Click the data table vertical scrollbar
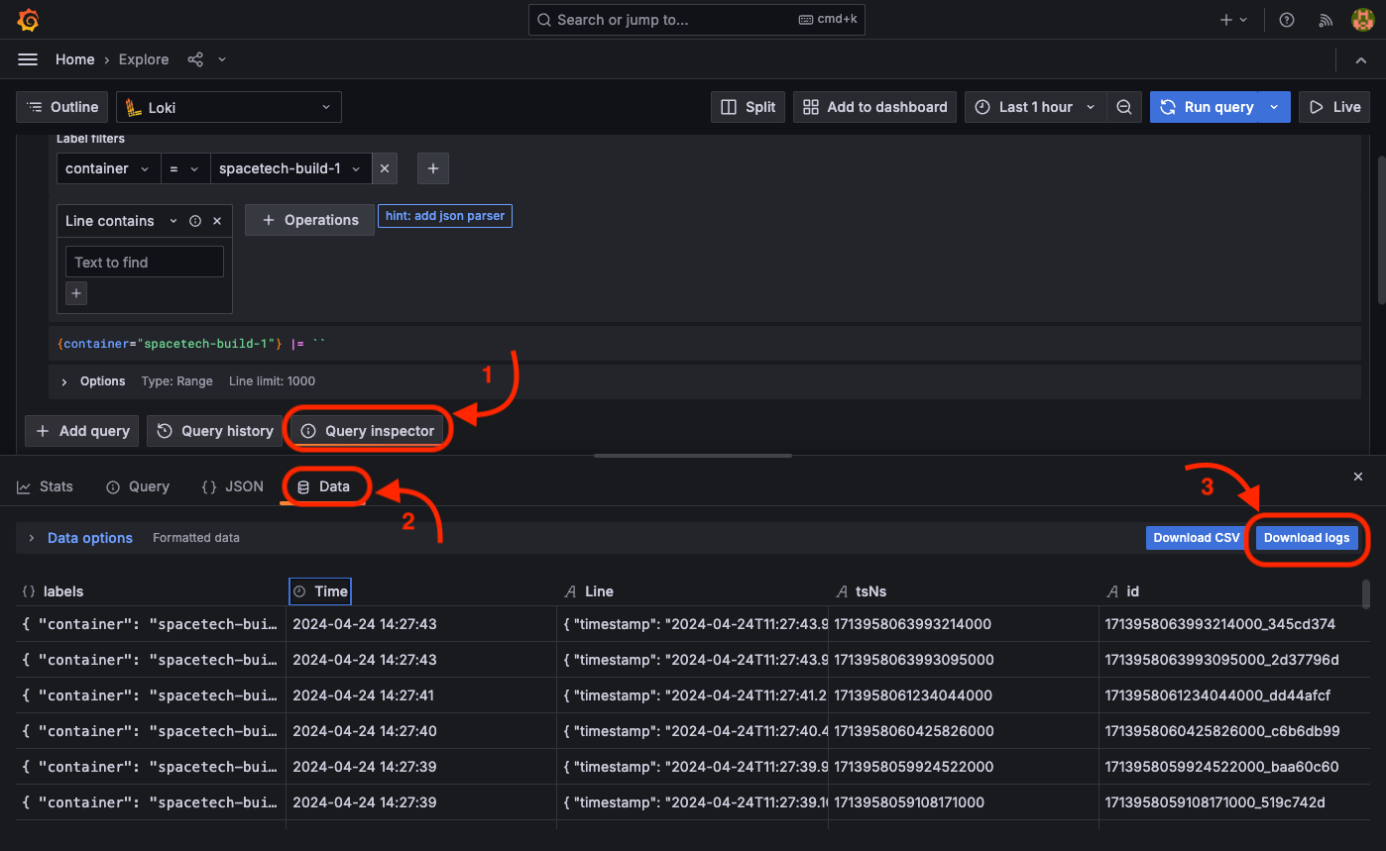This screenshot has width=1386, height=851. (1366, 594)
